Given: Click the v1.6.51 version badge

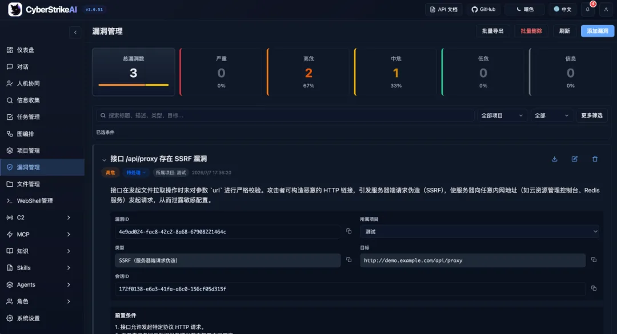Looking at the screenshot, I should point(94,10).
